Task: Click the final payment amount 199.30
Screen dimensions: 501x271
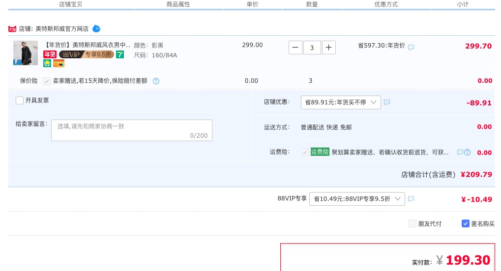Action: (x=468, y=261)
